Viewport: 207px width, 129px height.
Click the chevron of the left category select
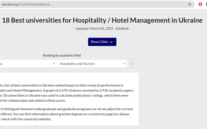point(54,63)
